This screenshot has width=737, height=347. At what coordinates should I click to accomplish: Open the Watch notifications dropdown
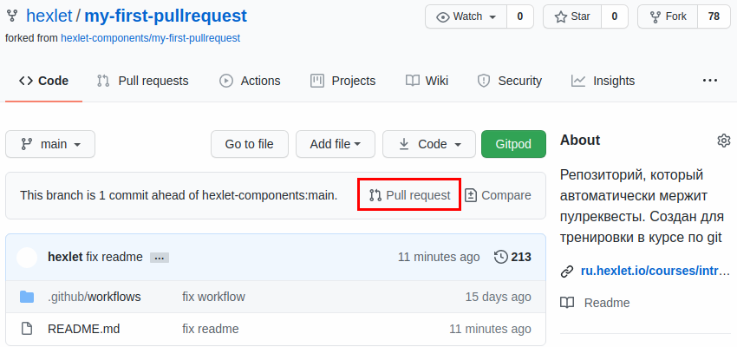tap(466, 16)
